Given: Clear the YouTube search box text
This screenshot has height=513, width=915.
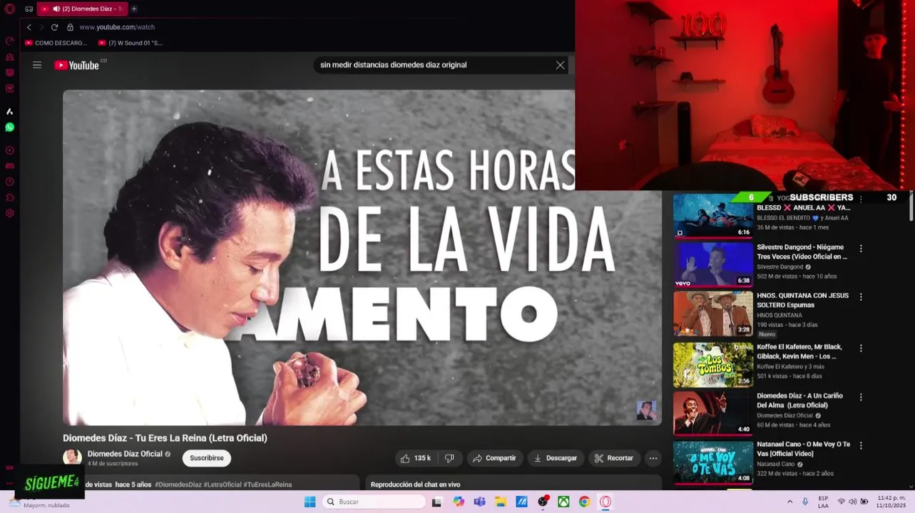Looking at the screenshot, I should point(560,65).
